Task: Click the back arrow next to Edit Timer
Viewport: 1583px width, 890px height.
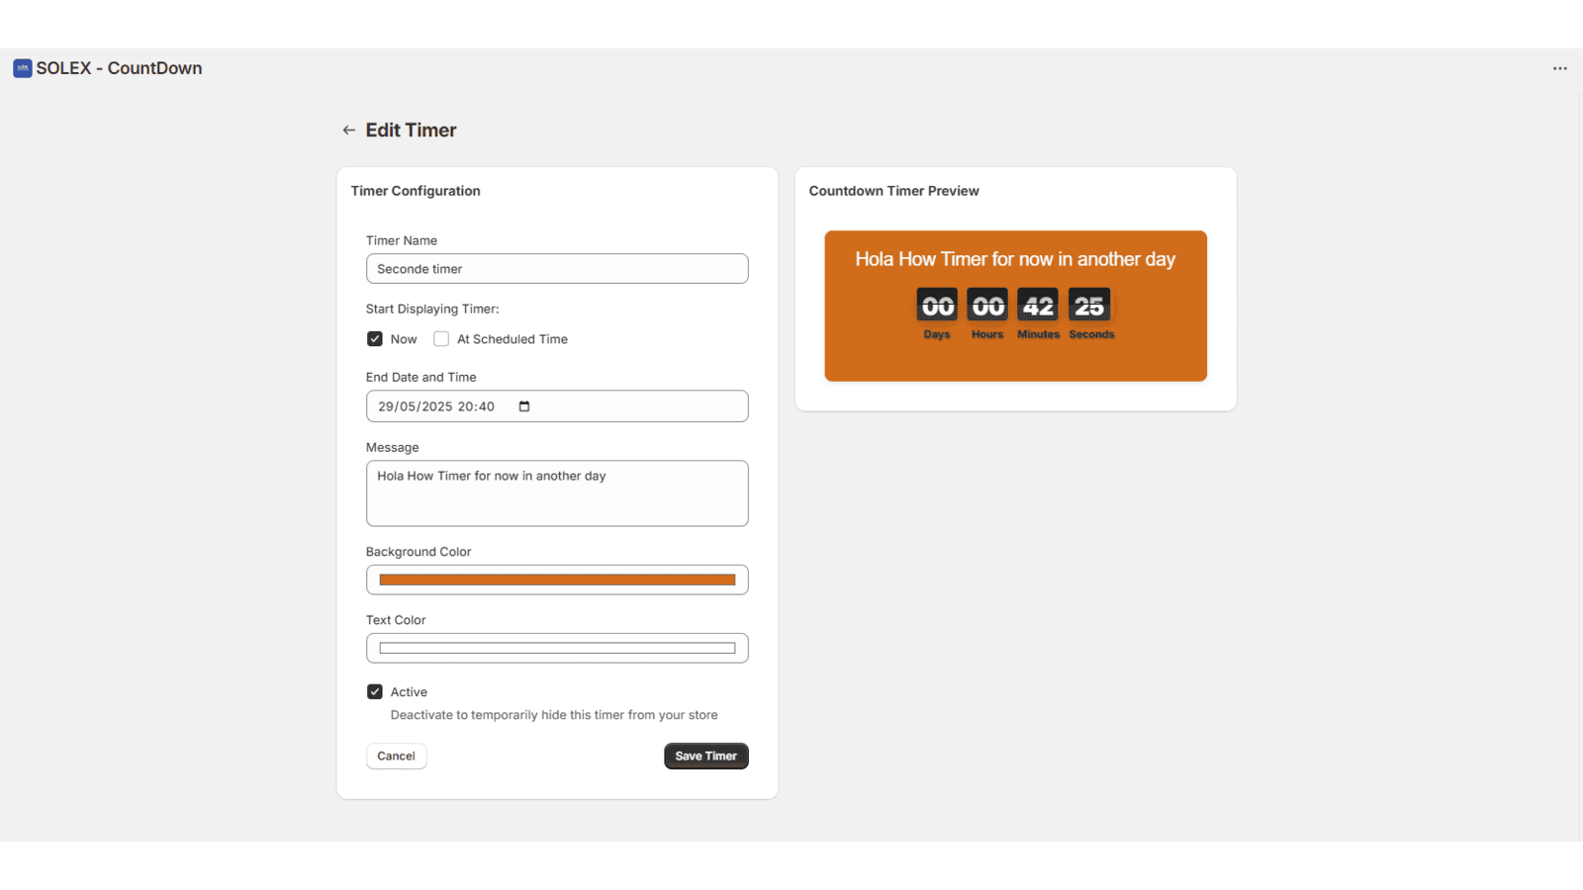Action: tap(348, 130)
